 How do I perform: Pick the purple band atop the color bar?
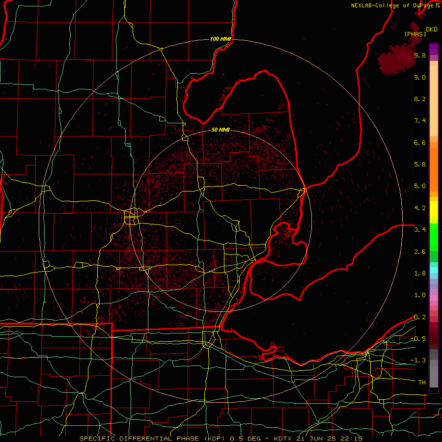(434, 49)
